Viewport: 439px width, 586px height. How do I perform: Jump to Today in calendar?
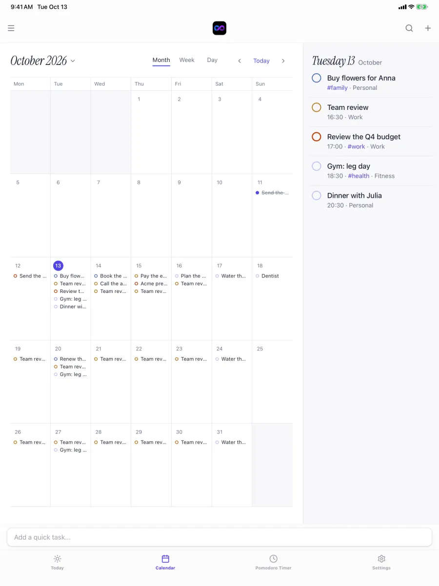click(261, 61)
